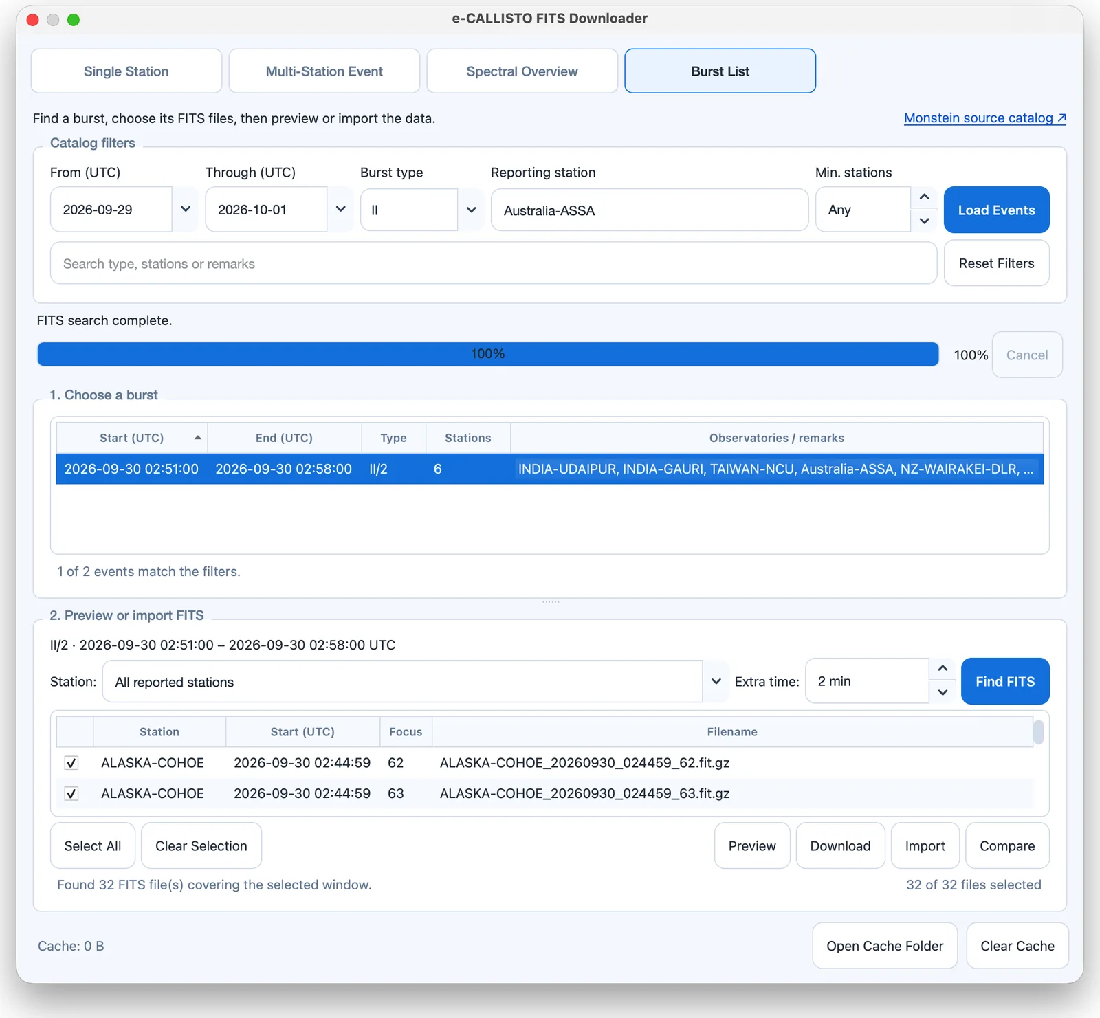
Task: Increase the Min. stations value
Action: pyautogui.click(x=924, y=197)
